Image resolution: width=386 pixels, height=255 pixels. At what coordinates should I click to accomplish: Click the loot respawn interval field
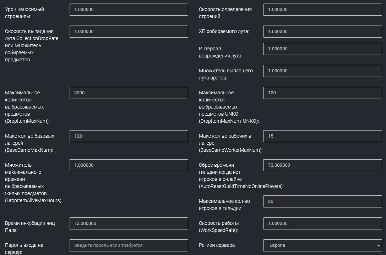(x=322, y=49)
